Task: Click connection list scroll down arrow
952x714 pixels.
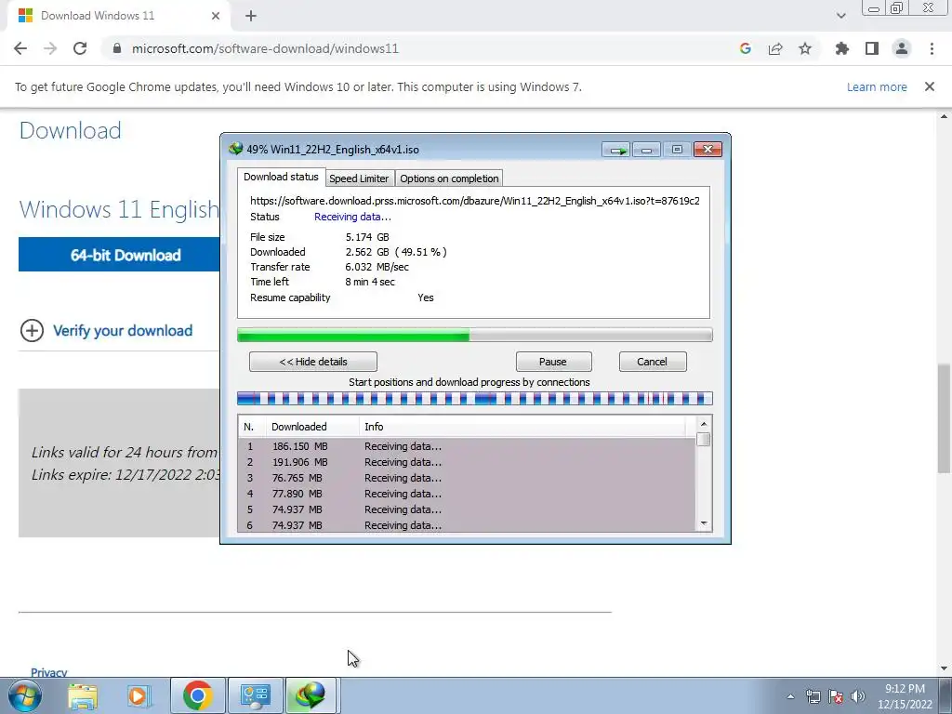Action: tap(704, 523)
